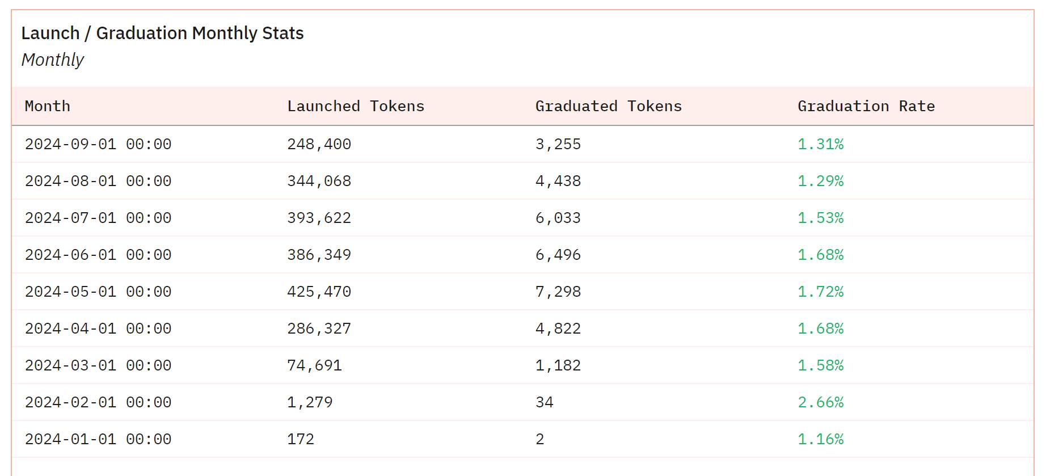Click launched tokens value 74,691
The image size is (1046, 476).
click(315, 365)
